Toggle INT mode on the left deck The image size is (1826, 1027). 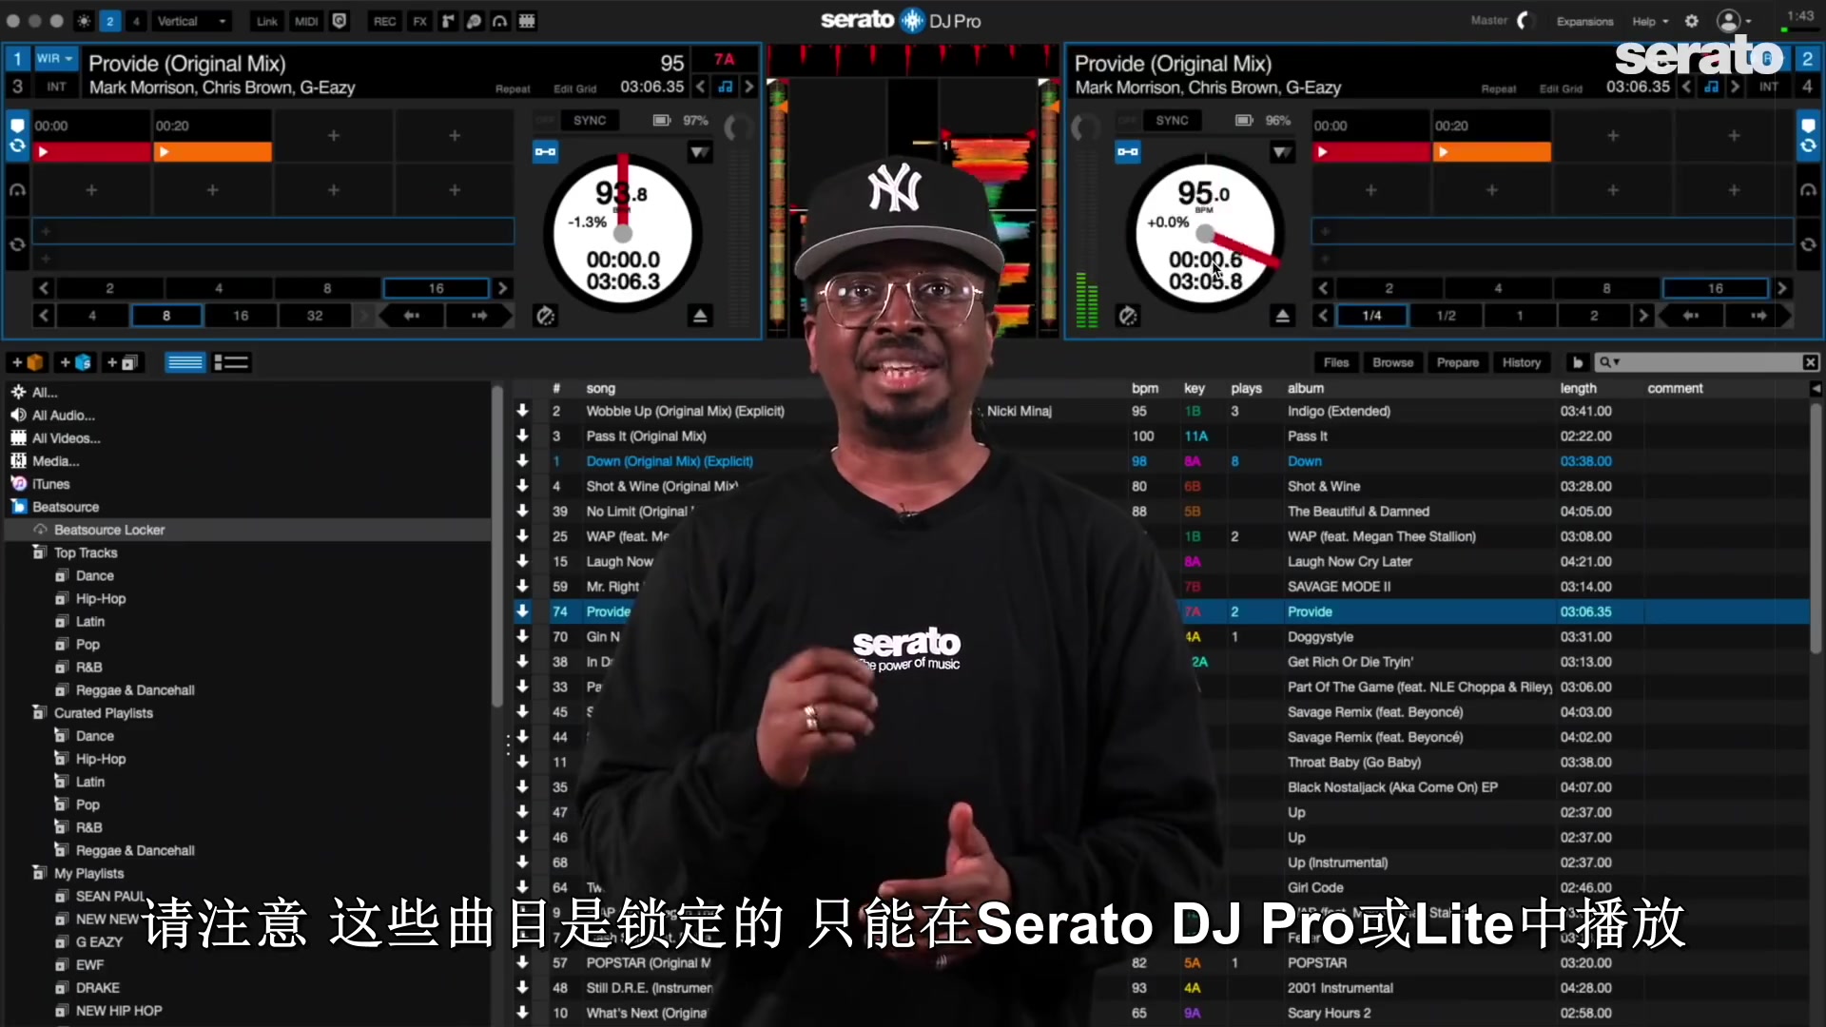coord(57,87)
